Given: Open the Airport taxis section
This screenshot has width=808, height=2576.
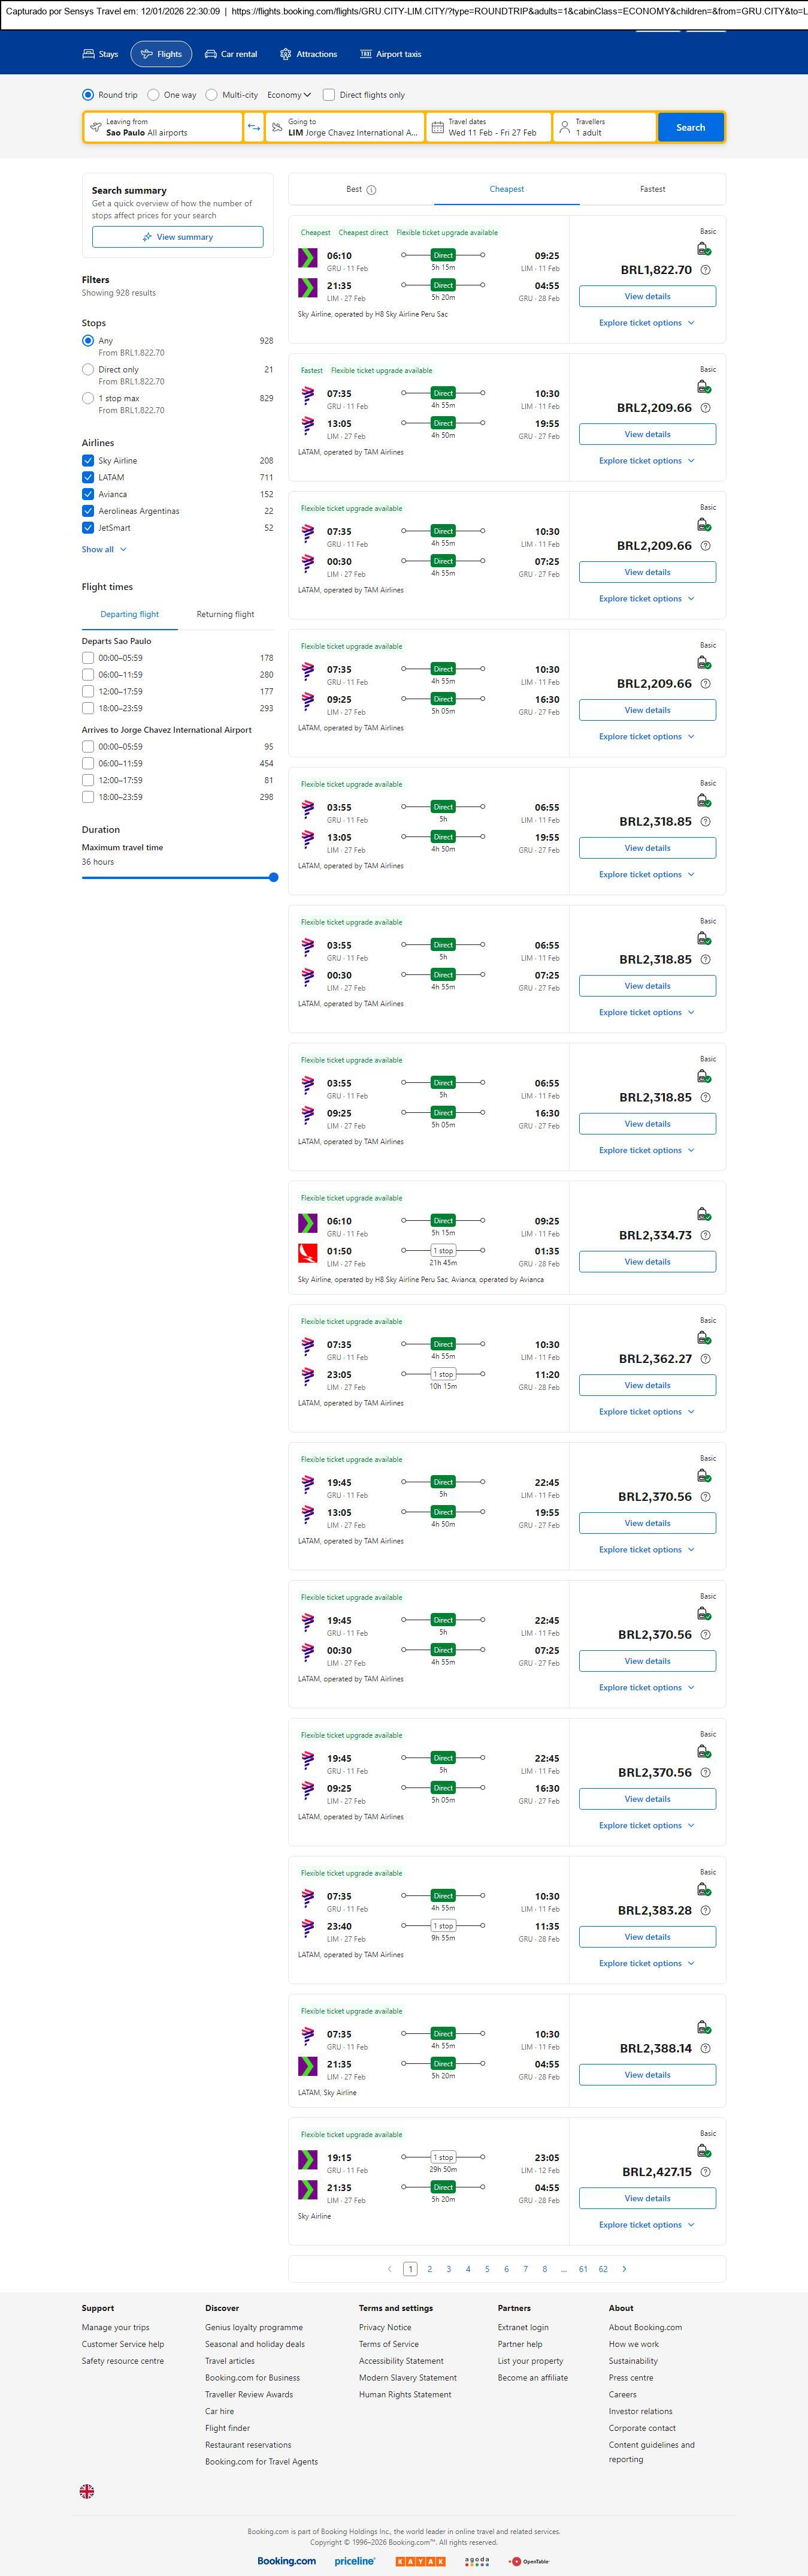Looking at the screenshot, I should 391,54.
